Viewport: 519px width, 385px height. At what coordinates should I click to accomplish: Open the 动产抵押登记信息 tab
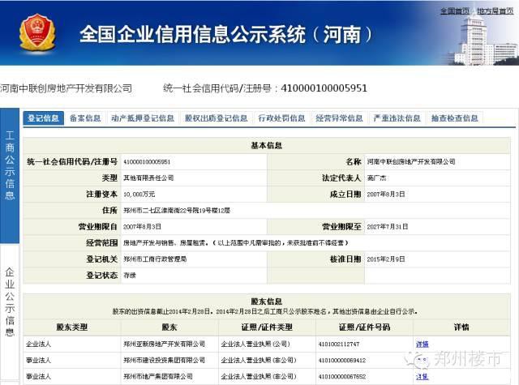coord(143,118)
